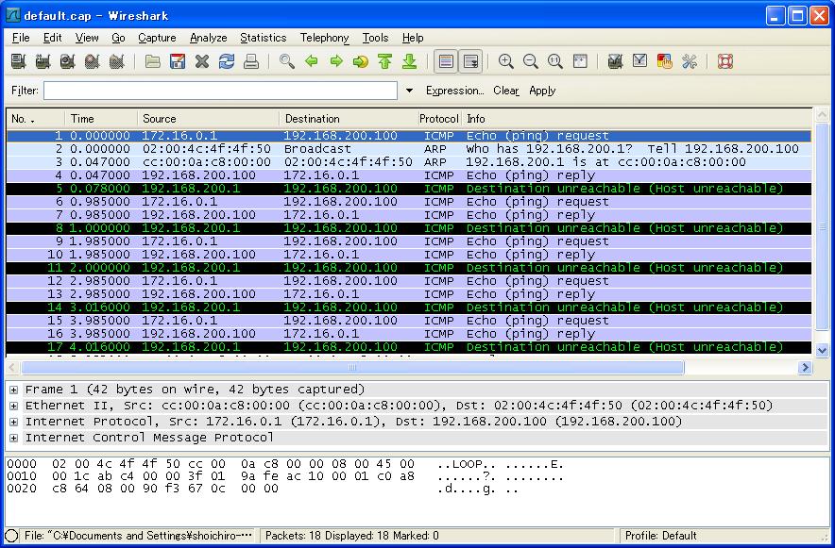Click the expert info circle in status bar

point(11,535)
